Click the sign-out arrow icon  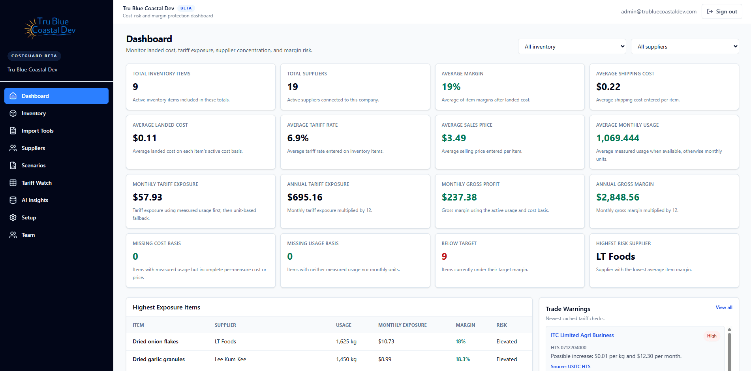point(710,11)
